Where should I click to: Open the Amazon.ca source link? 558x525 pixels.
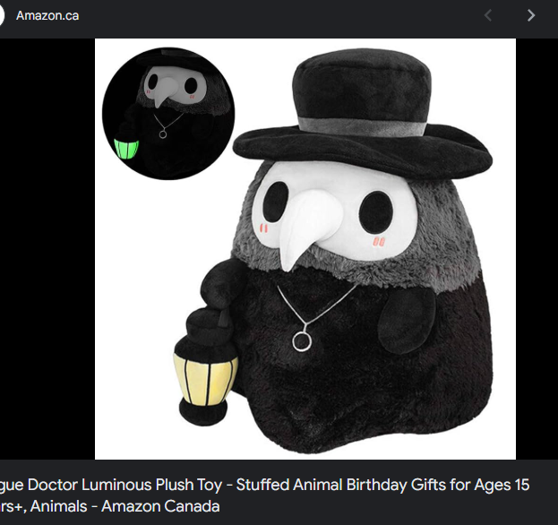click(47, 15)
